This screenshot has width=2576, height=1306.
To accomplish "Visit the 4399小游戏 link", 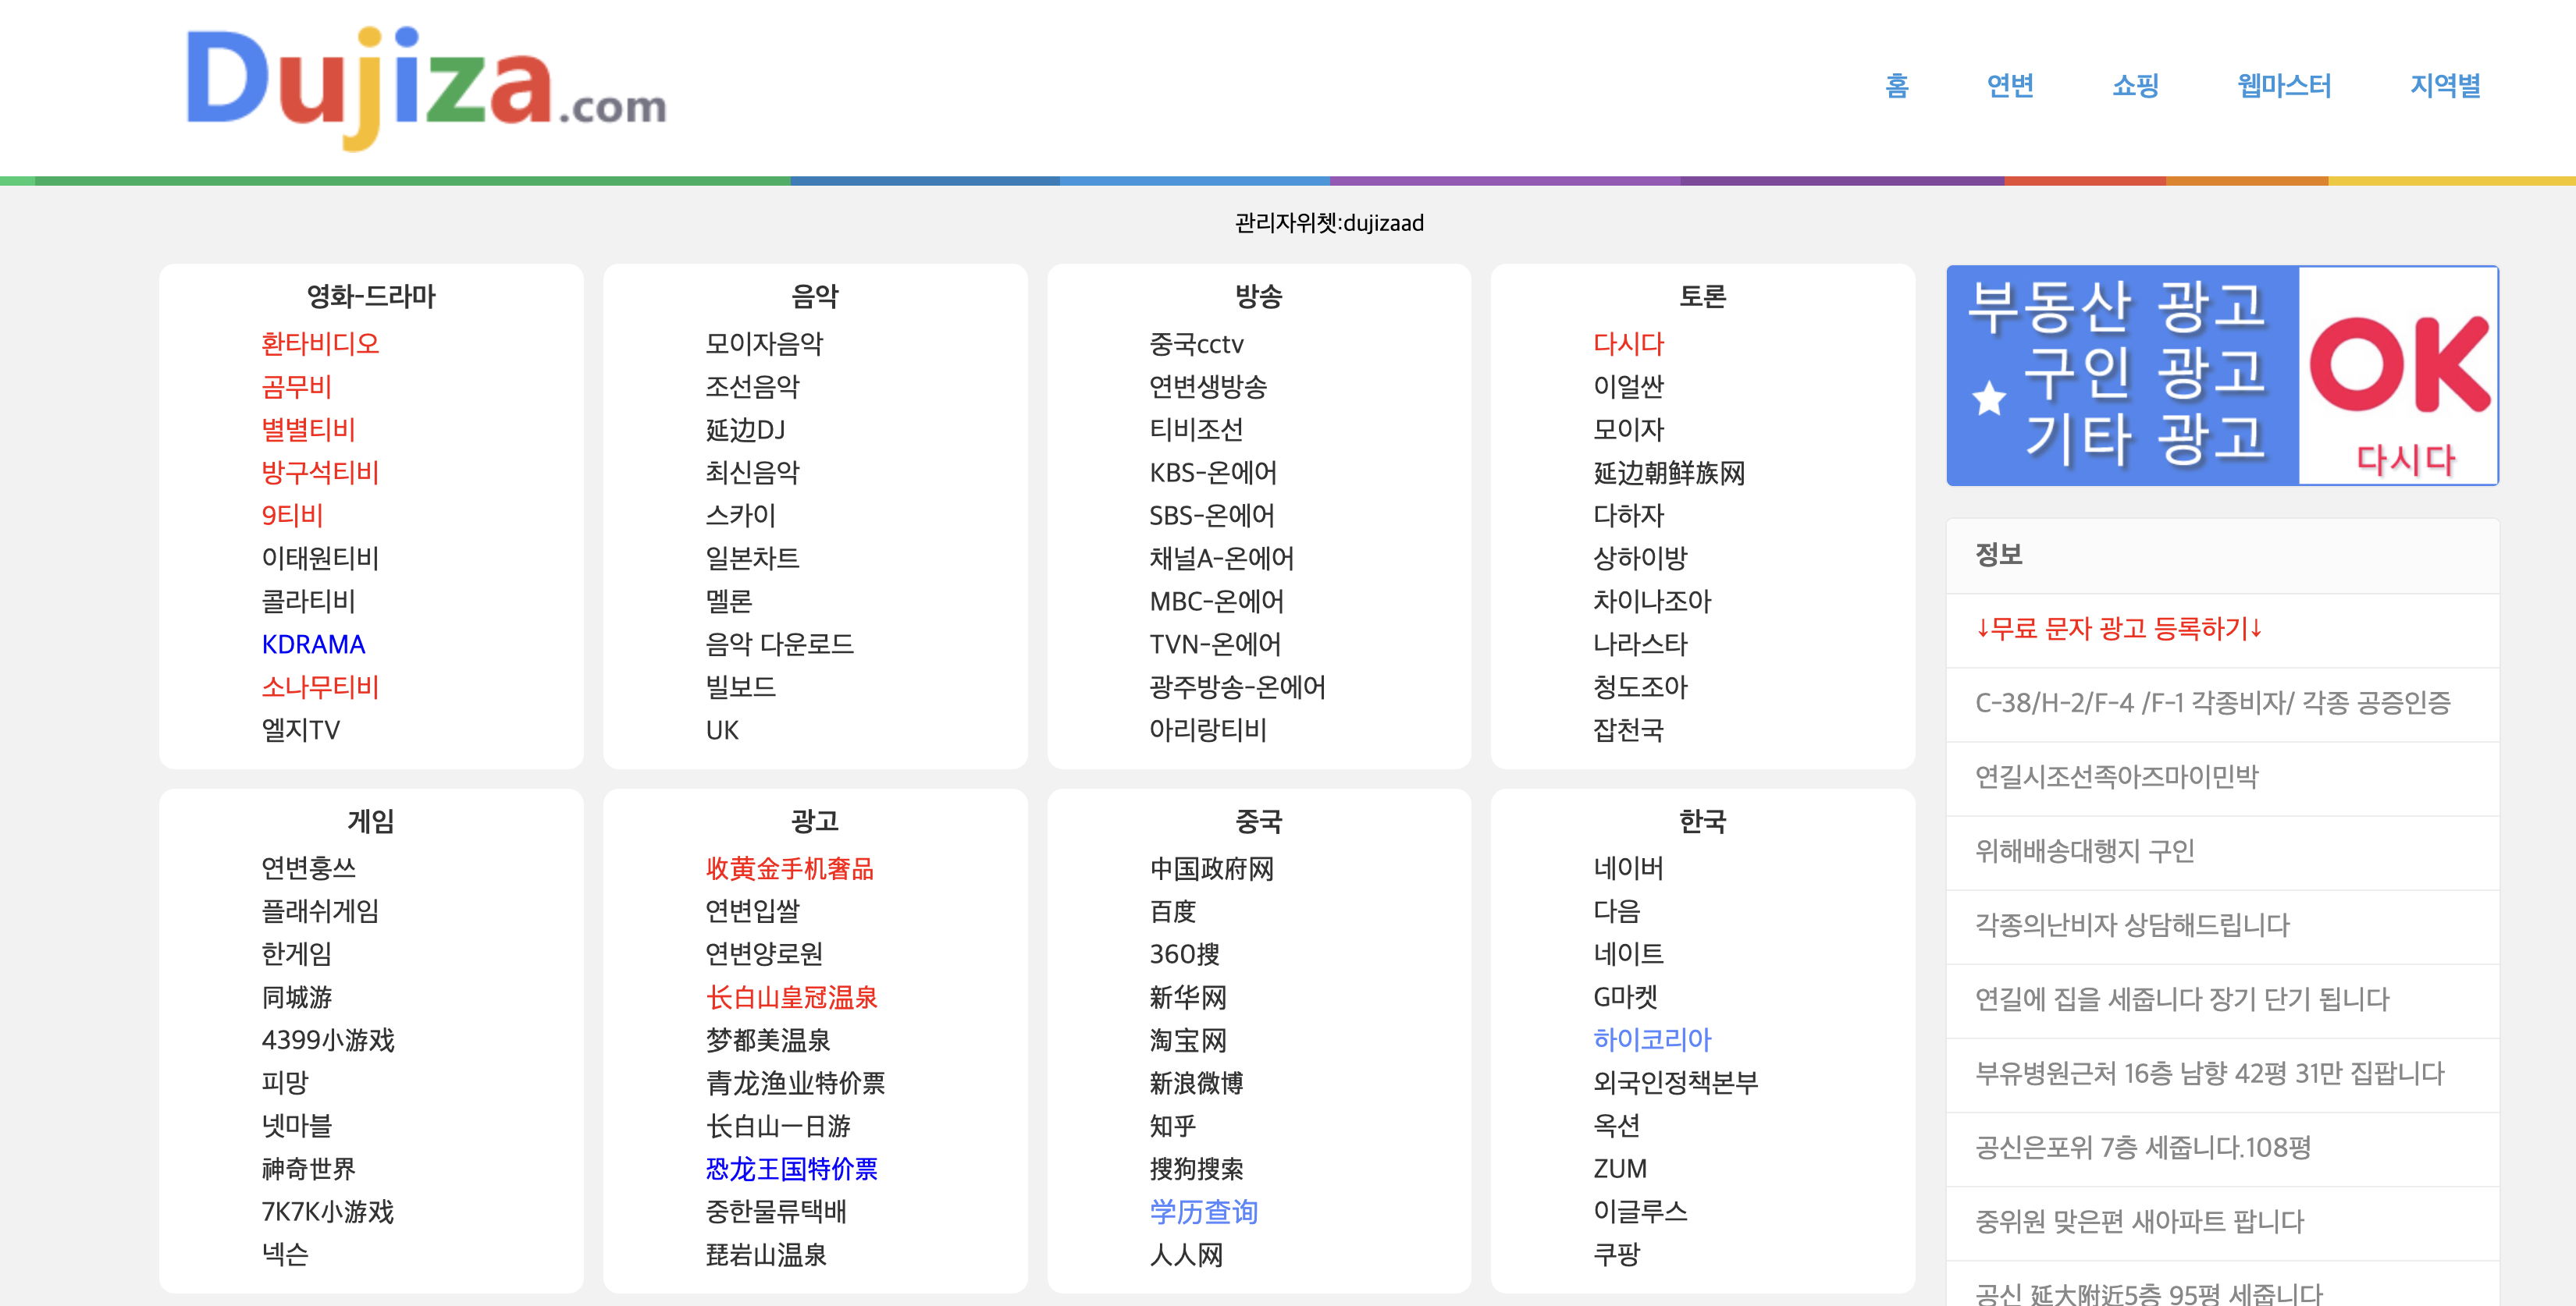I will click(328, 1040).
